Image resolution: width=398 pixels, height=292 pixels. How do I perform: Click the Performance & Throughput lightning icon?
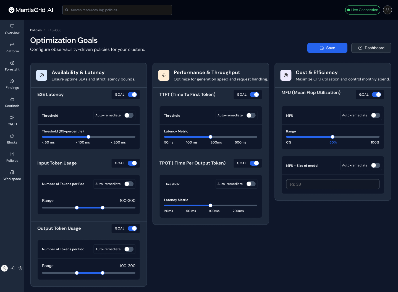[x=164, y=75]
